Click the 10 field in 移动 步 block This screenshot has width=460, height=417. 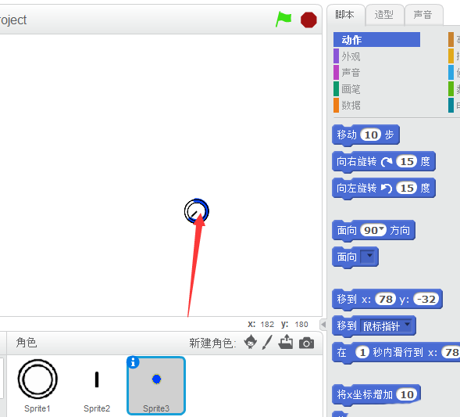coord(371,135)
